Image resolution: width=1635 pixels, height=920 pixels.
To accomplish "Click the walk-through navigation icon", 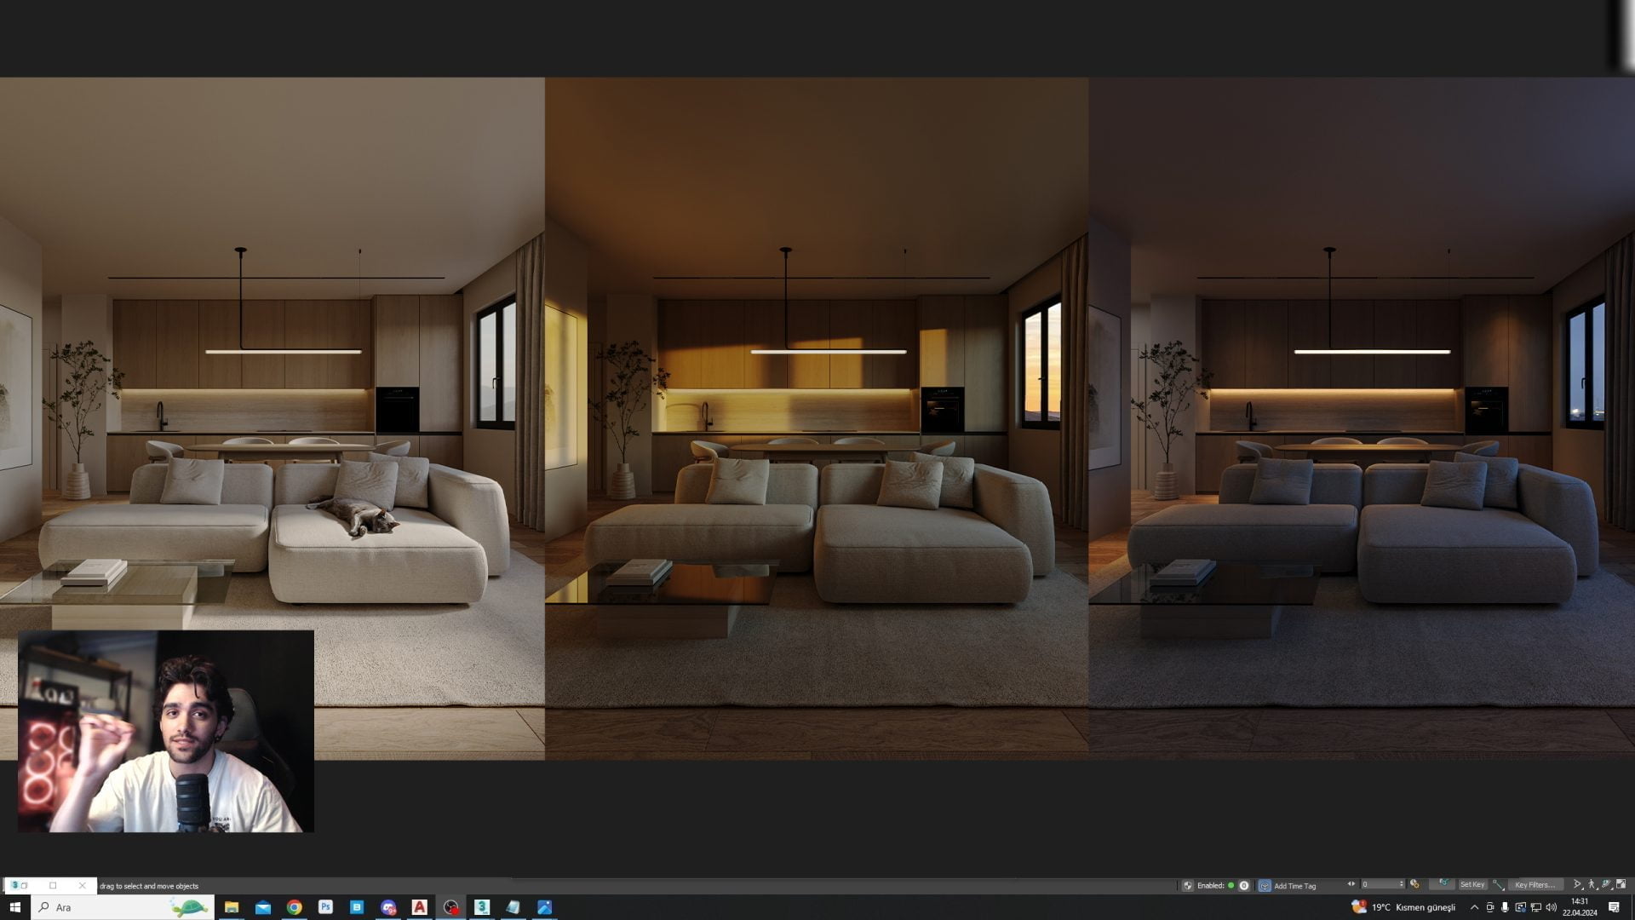I will 1592,884.
